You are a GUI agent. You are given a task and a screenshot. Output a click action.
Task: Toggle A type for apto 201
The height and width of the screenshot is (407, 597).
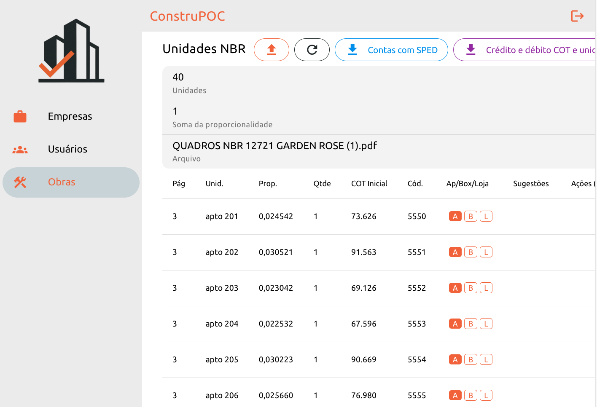(455, 216)
